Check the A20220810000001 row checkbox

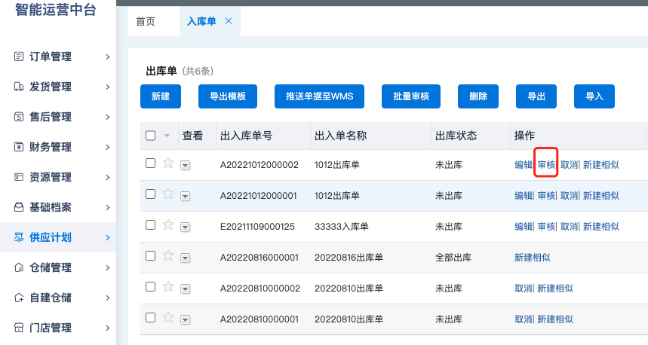tap(150, 317)
